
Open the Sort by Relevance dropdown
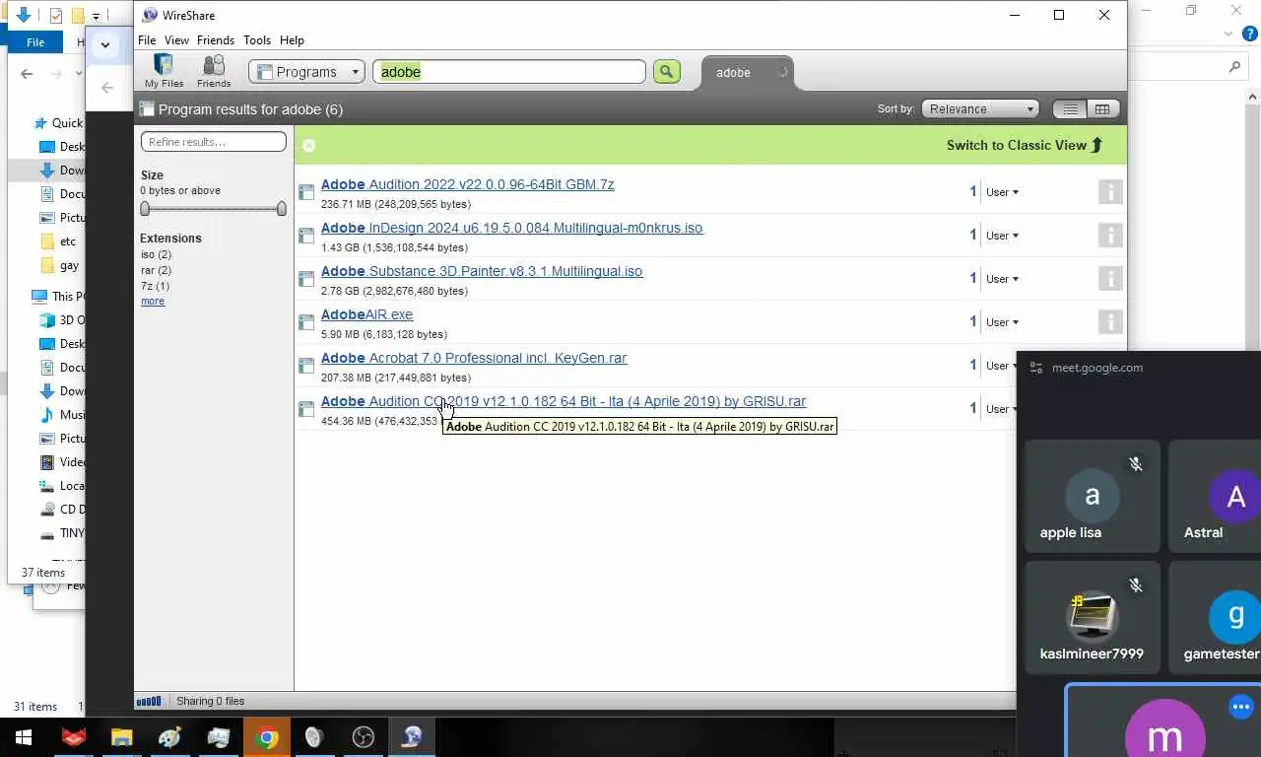tap(980, 109)
